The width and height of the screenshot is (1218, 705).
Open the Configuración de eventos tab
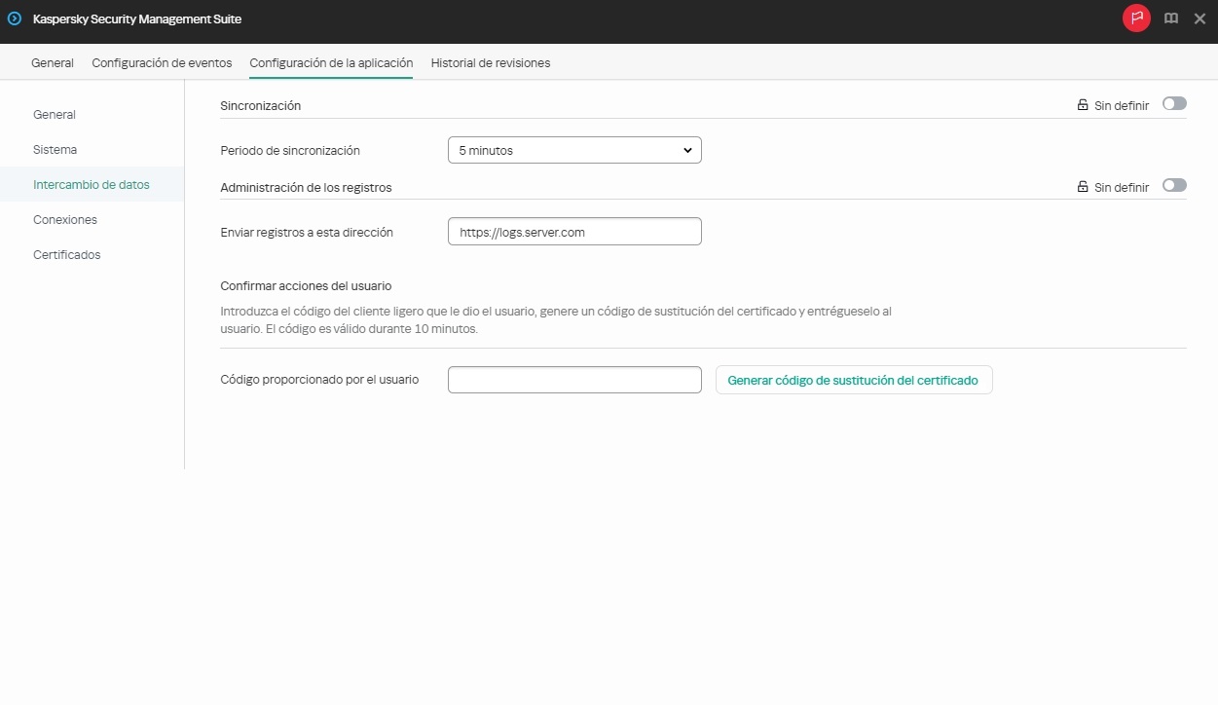point(162,62)
